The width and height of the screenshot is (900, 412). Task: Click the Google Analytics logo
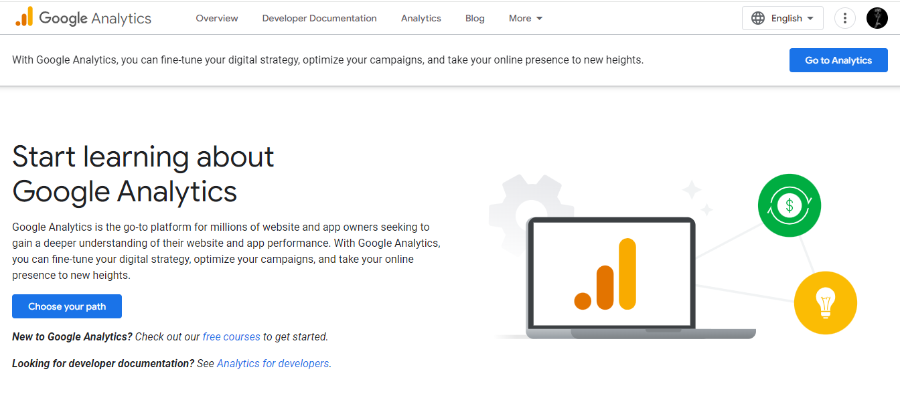click(84, 18)
